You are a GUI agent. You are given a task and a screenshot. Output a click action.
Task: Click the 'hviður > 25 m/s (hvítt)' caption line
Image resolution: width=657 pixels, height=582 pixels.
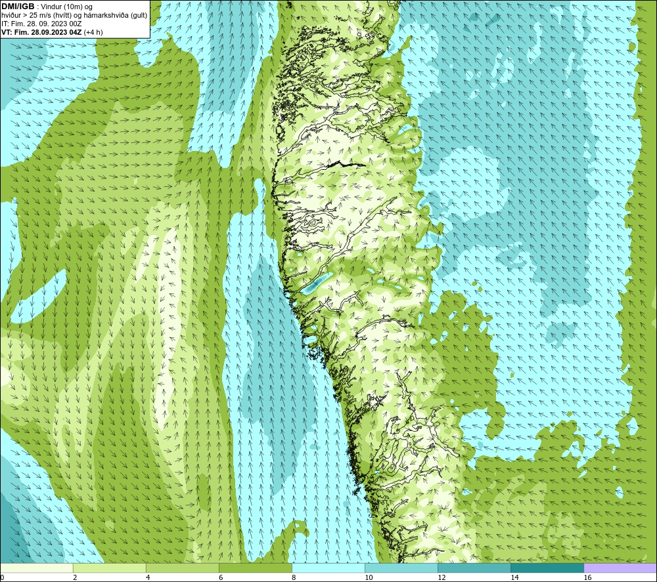coord(74,16)
